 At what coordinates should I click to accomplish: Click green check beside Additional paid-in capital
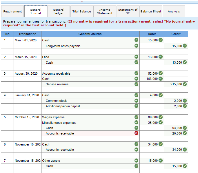[x=136, y=106]
